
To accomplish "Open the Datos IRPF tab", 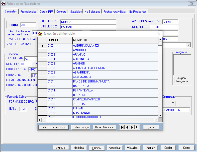I will point(46,12).
